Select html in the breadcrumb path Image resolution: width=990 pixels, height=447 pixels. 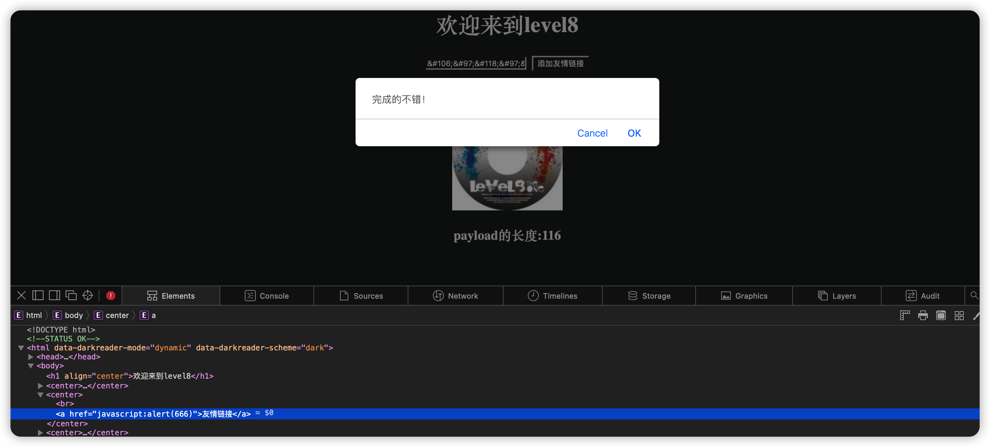28,315
